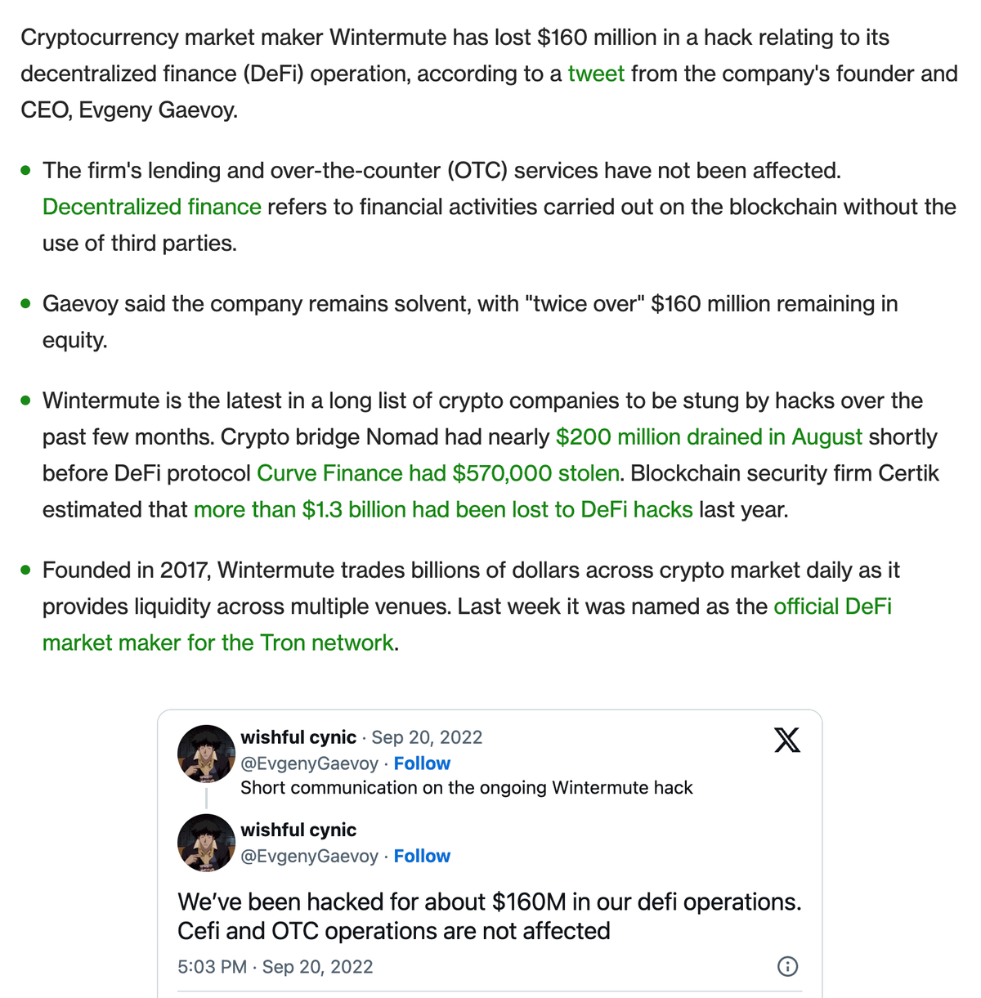Viewport: 981px width, 998px height.
Task: Click the '5:03 PM · Sep 20, 2022' timestamp
Action: 275,966
